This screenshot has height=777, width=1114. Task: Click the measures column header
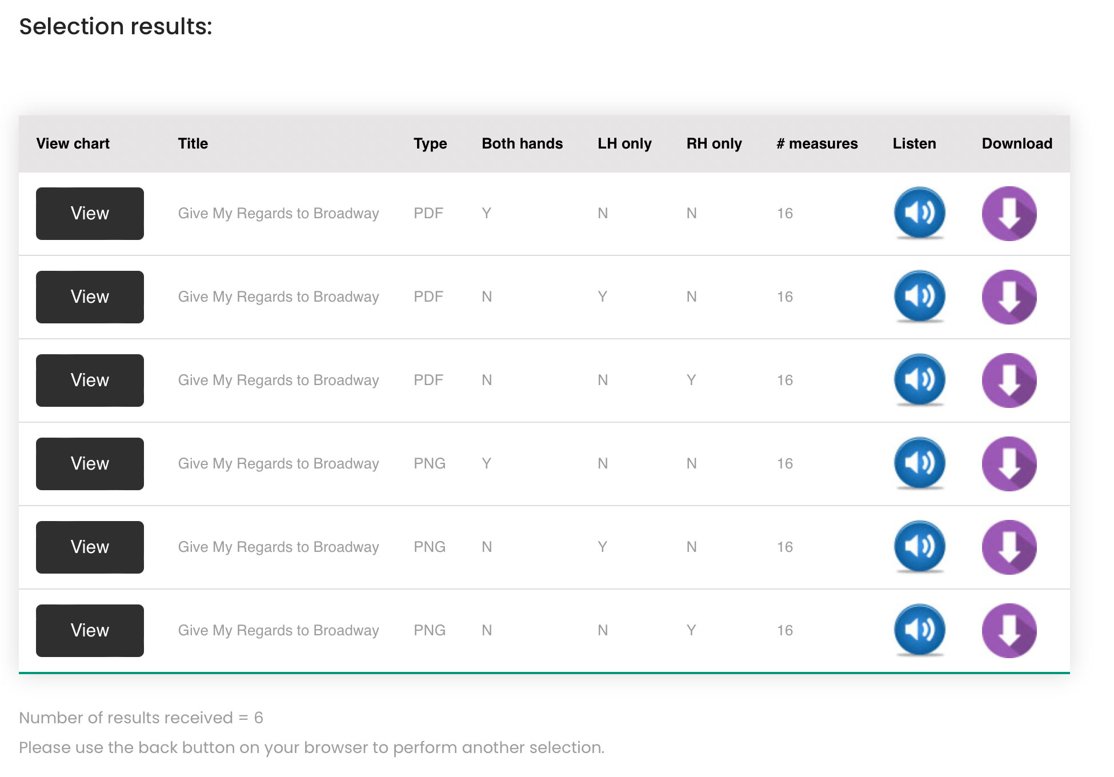coord(814,143)
